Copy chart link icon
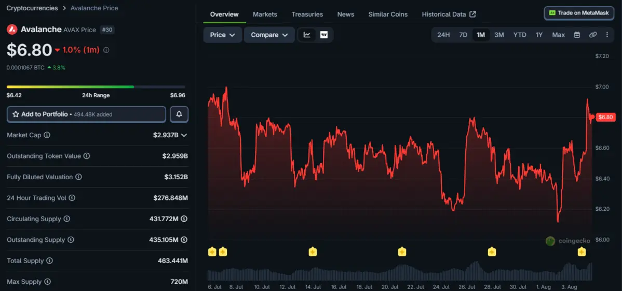 592,35
